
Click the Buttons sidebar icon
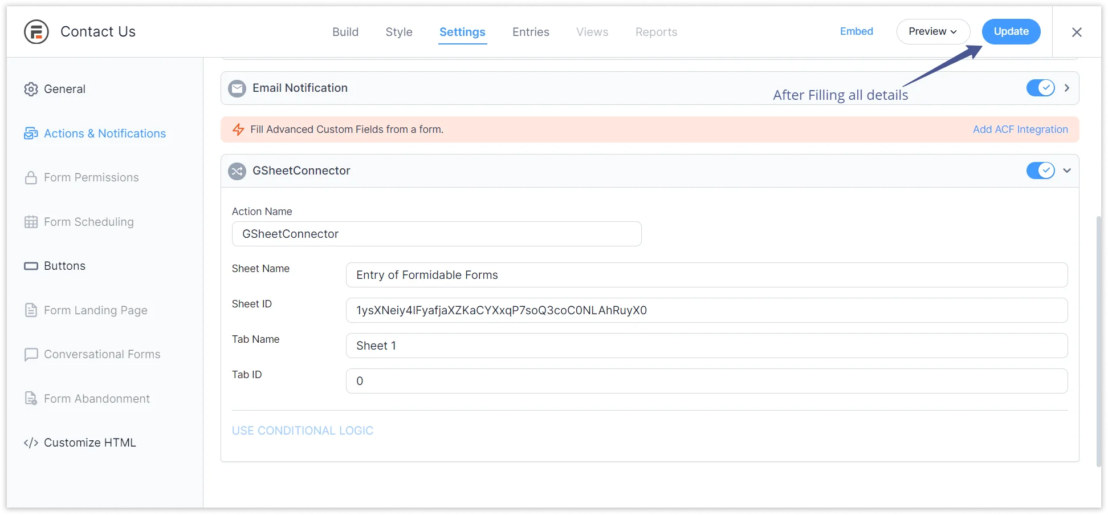coord(31,266)
